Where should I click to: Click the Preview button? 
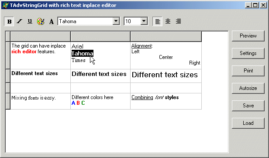point(248,36)
